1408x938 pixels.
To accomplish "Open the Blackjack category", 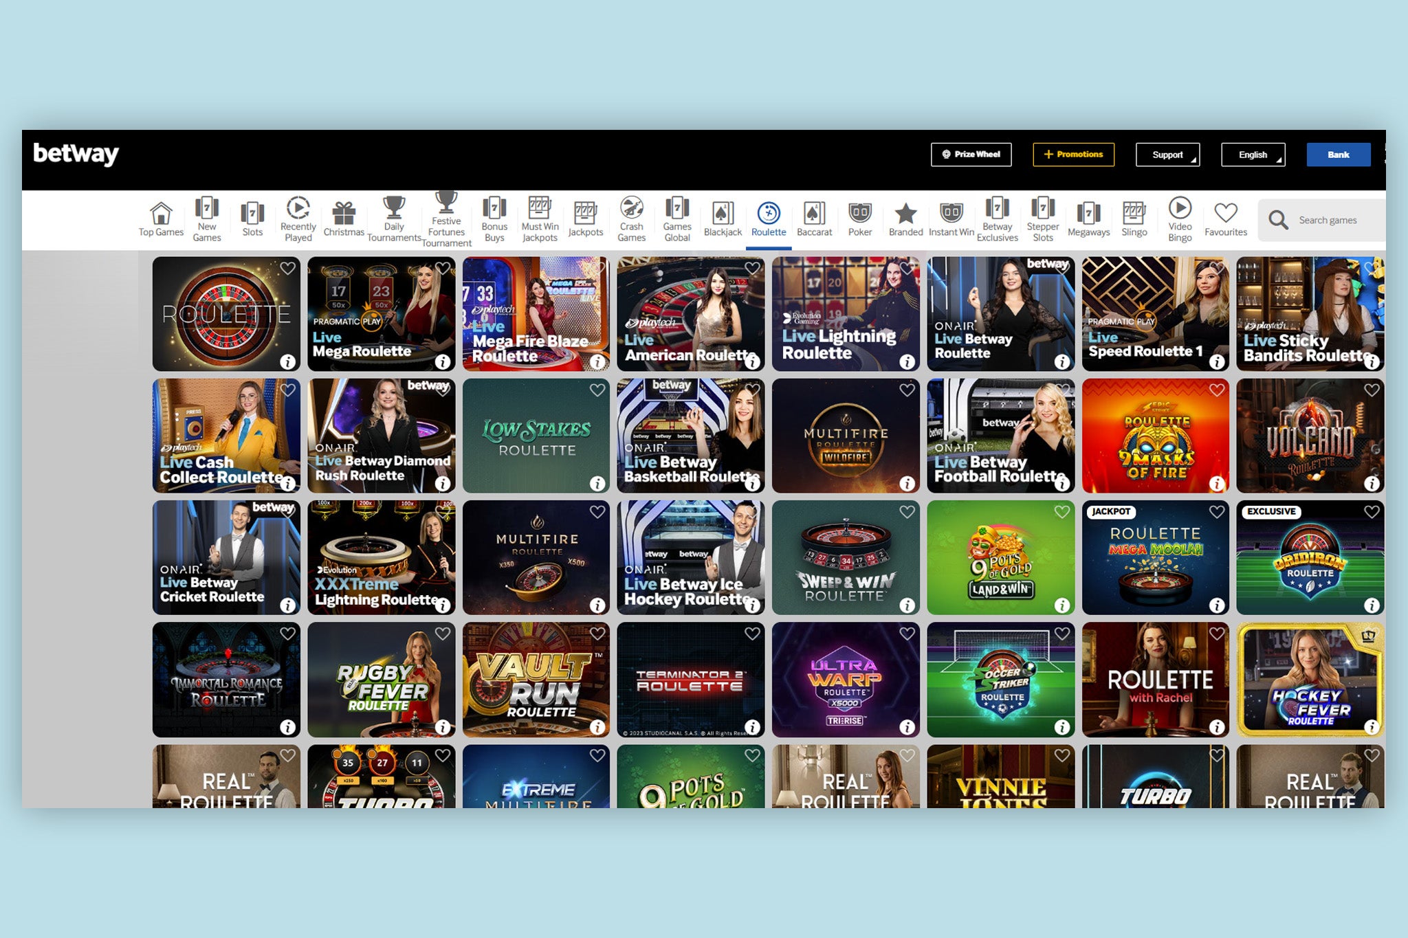I will point(723,220).
